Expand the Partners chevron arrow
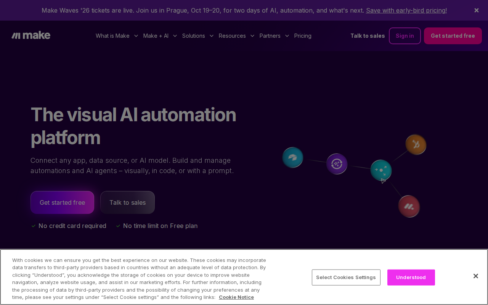488x305 pixels. click(x=287, y=36)
